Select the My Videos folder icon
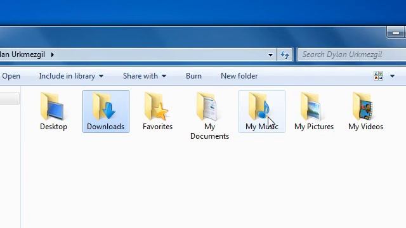406x228 pixels. (x=363, y=106)
